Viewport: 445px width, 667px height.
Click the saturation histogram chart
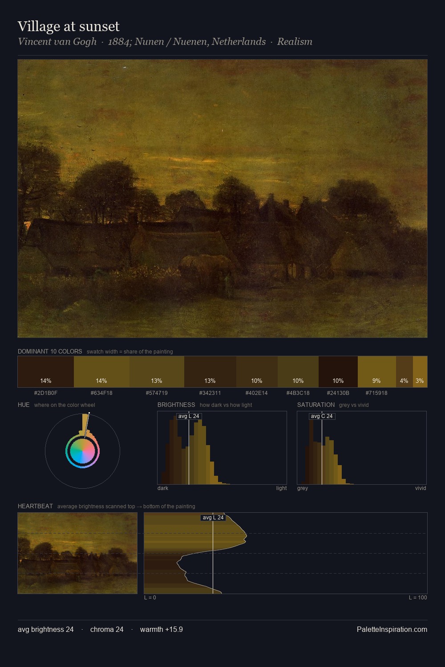coord(362,448)
